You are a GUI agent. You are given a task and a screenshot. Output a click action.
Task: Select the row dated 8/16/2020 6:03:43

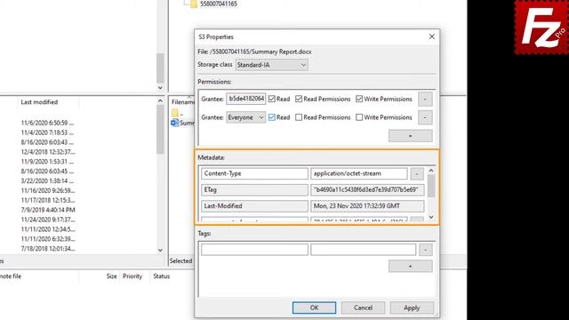pyautogui.click(x=47, y=142)
